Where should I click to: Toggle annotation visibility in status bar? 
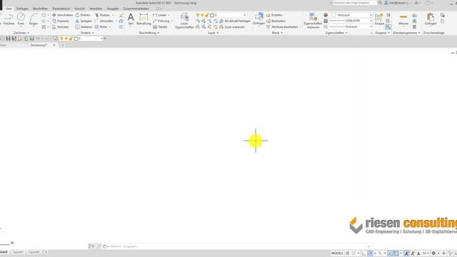(x=406, y=253)
